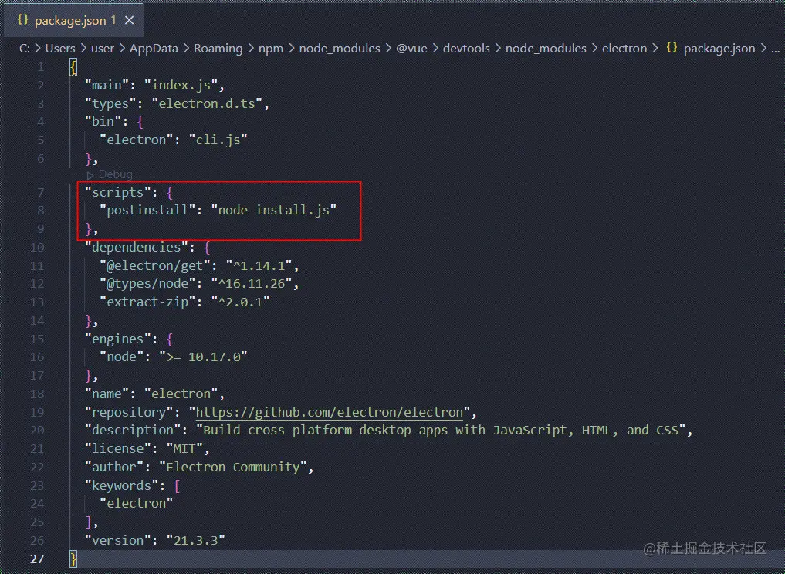Click the "postinstall" key
Screen dimensions: 785x574
pyautogui.click(x=147, y=210)
